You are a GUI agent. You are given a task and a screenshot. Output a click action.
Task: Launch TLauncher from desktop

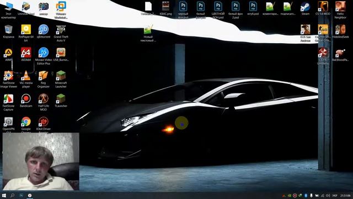pos(61,101)
